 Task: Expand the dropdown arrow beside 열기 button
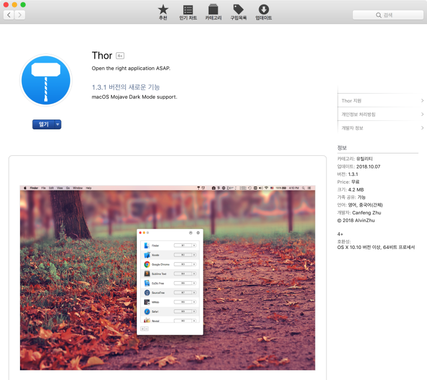pyautogui.click(x=57, y=124)
